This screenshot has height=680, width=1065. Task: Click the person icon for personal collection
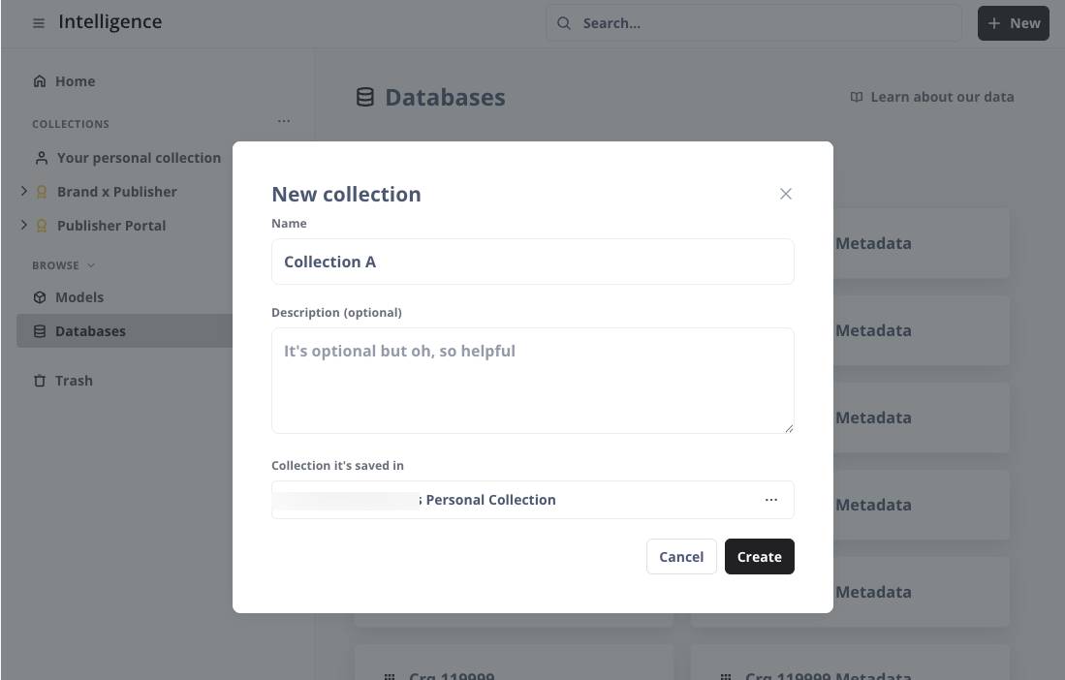click(x=42, y=158)
